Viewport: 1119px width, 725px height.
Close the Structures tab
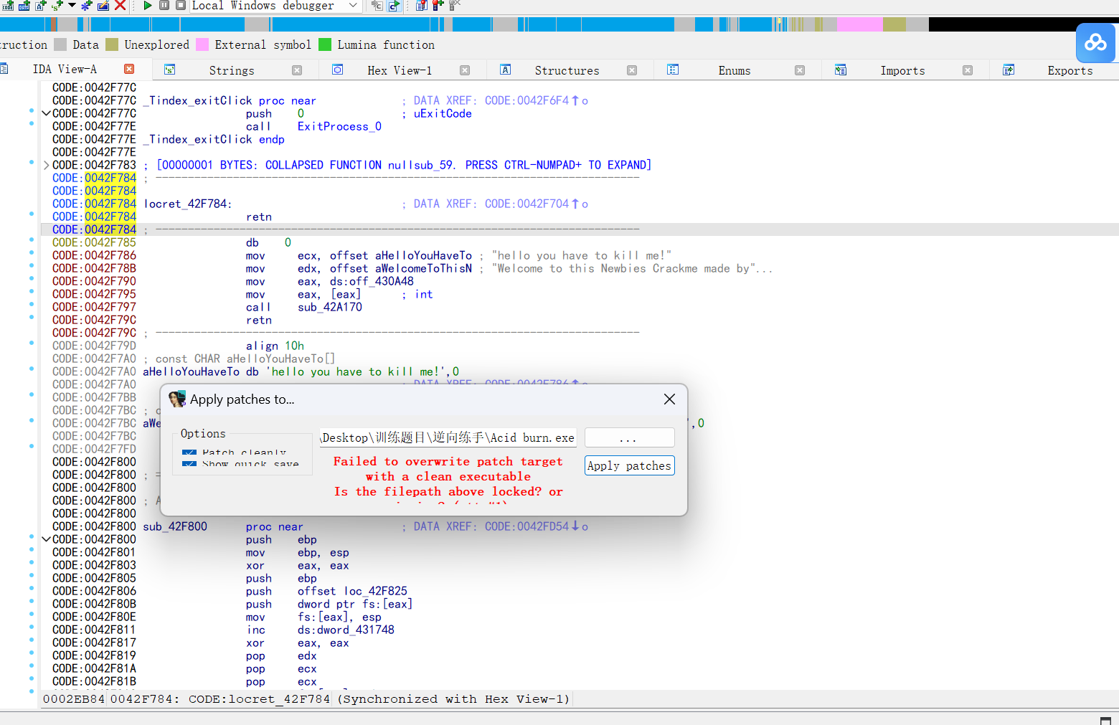[x=632, y=70]
